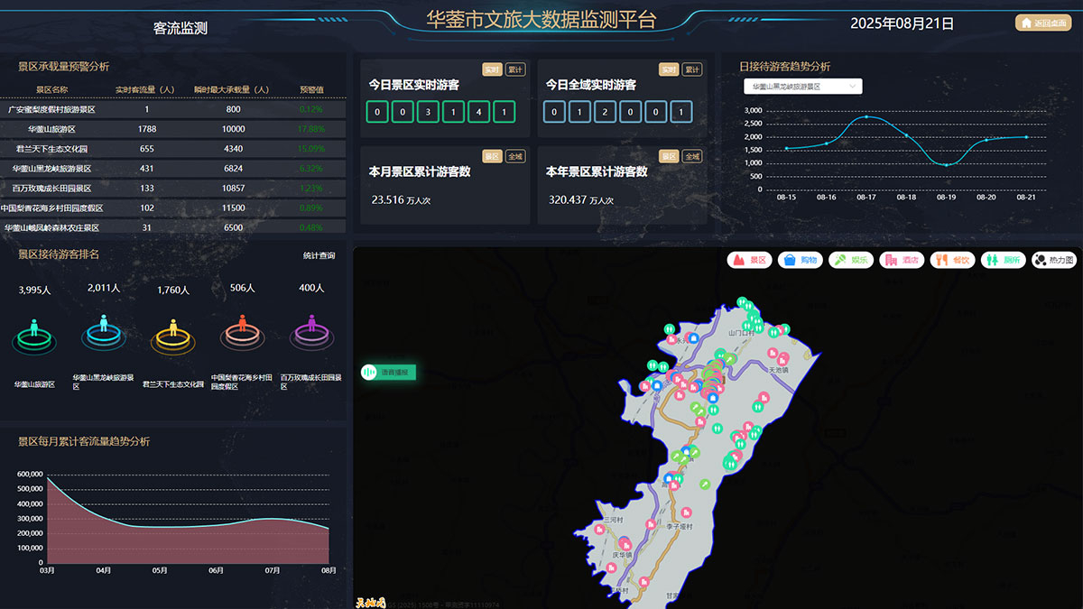
Task: Click the 语音播报 voice broadcast button
Action: 387,372
